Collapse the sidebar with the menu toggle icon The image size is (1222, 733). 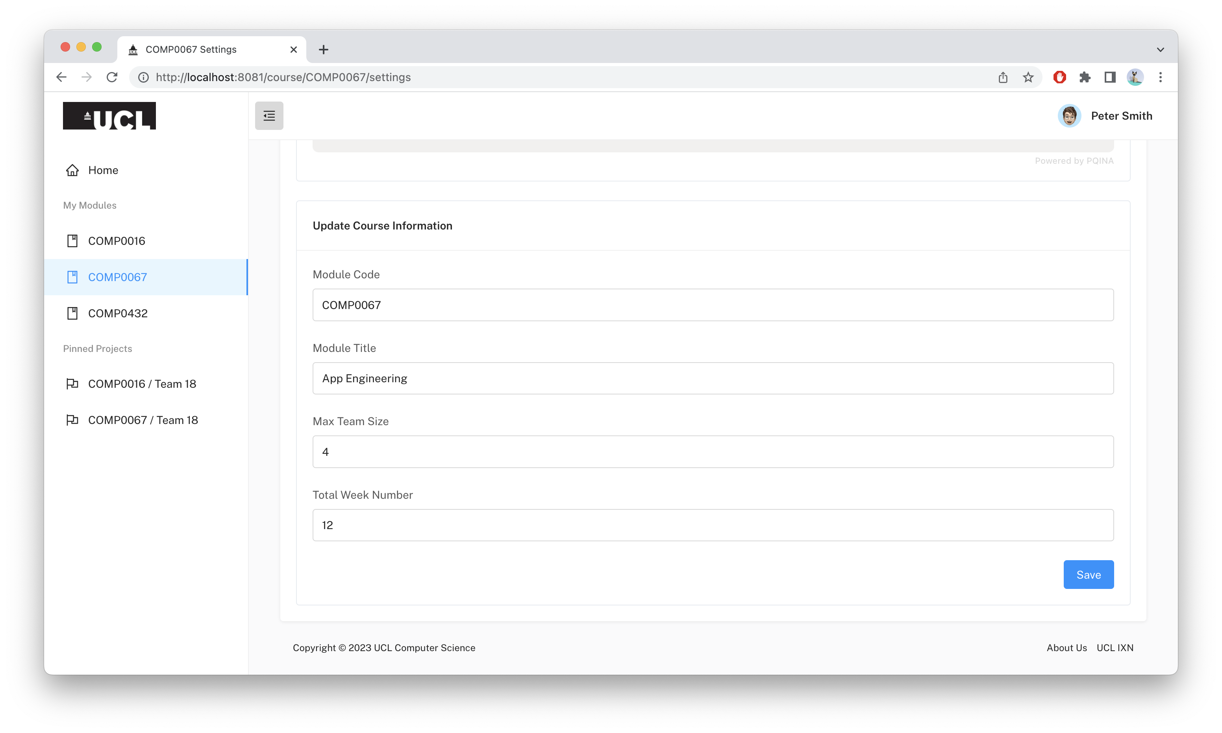pos(269,116)
